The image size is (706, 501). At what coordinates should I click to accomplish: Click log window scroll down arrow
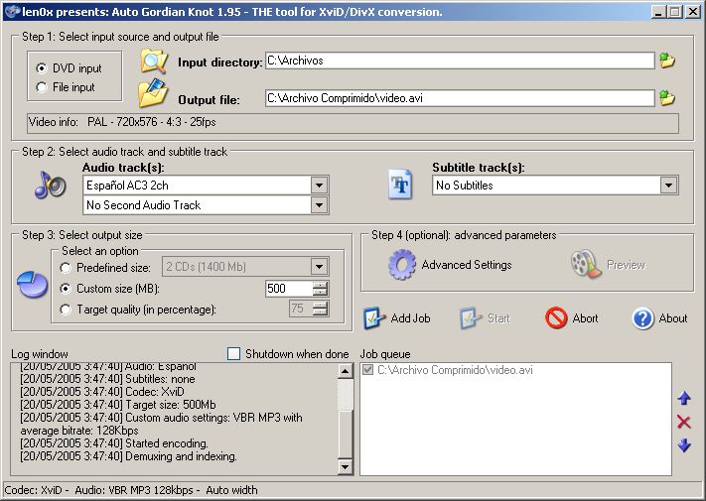point(345,467)
